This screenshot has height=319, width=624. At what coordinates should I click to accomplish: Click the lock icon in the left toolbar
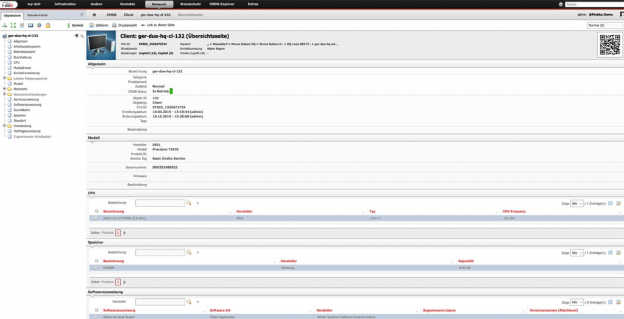tap(48, 26)
